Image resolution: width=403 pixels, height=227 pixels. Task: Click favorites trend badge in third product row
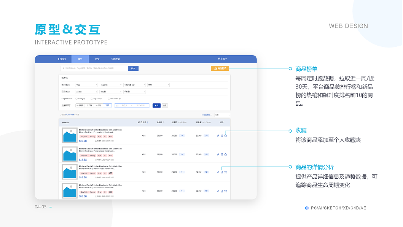(206, 172)
